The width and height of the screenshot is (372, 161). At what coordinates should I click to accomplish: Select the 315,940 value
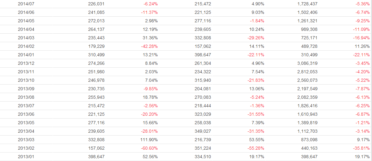pyautogui.click(x=203, y=80)
